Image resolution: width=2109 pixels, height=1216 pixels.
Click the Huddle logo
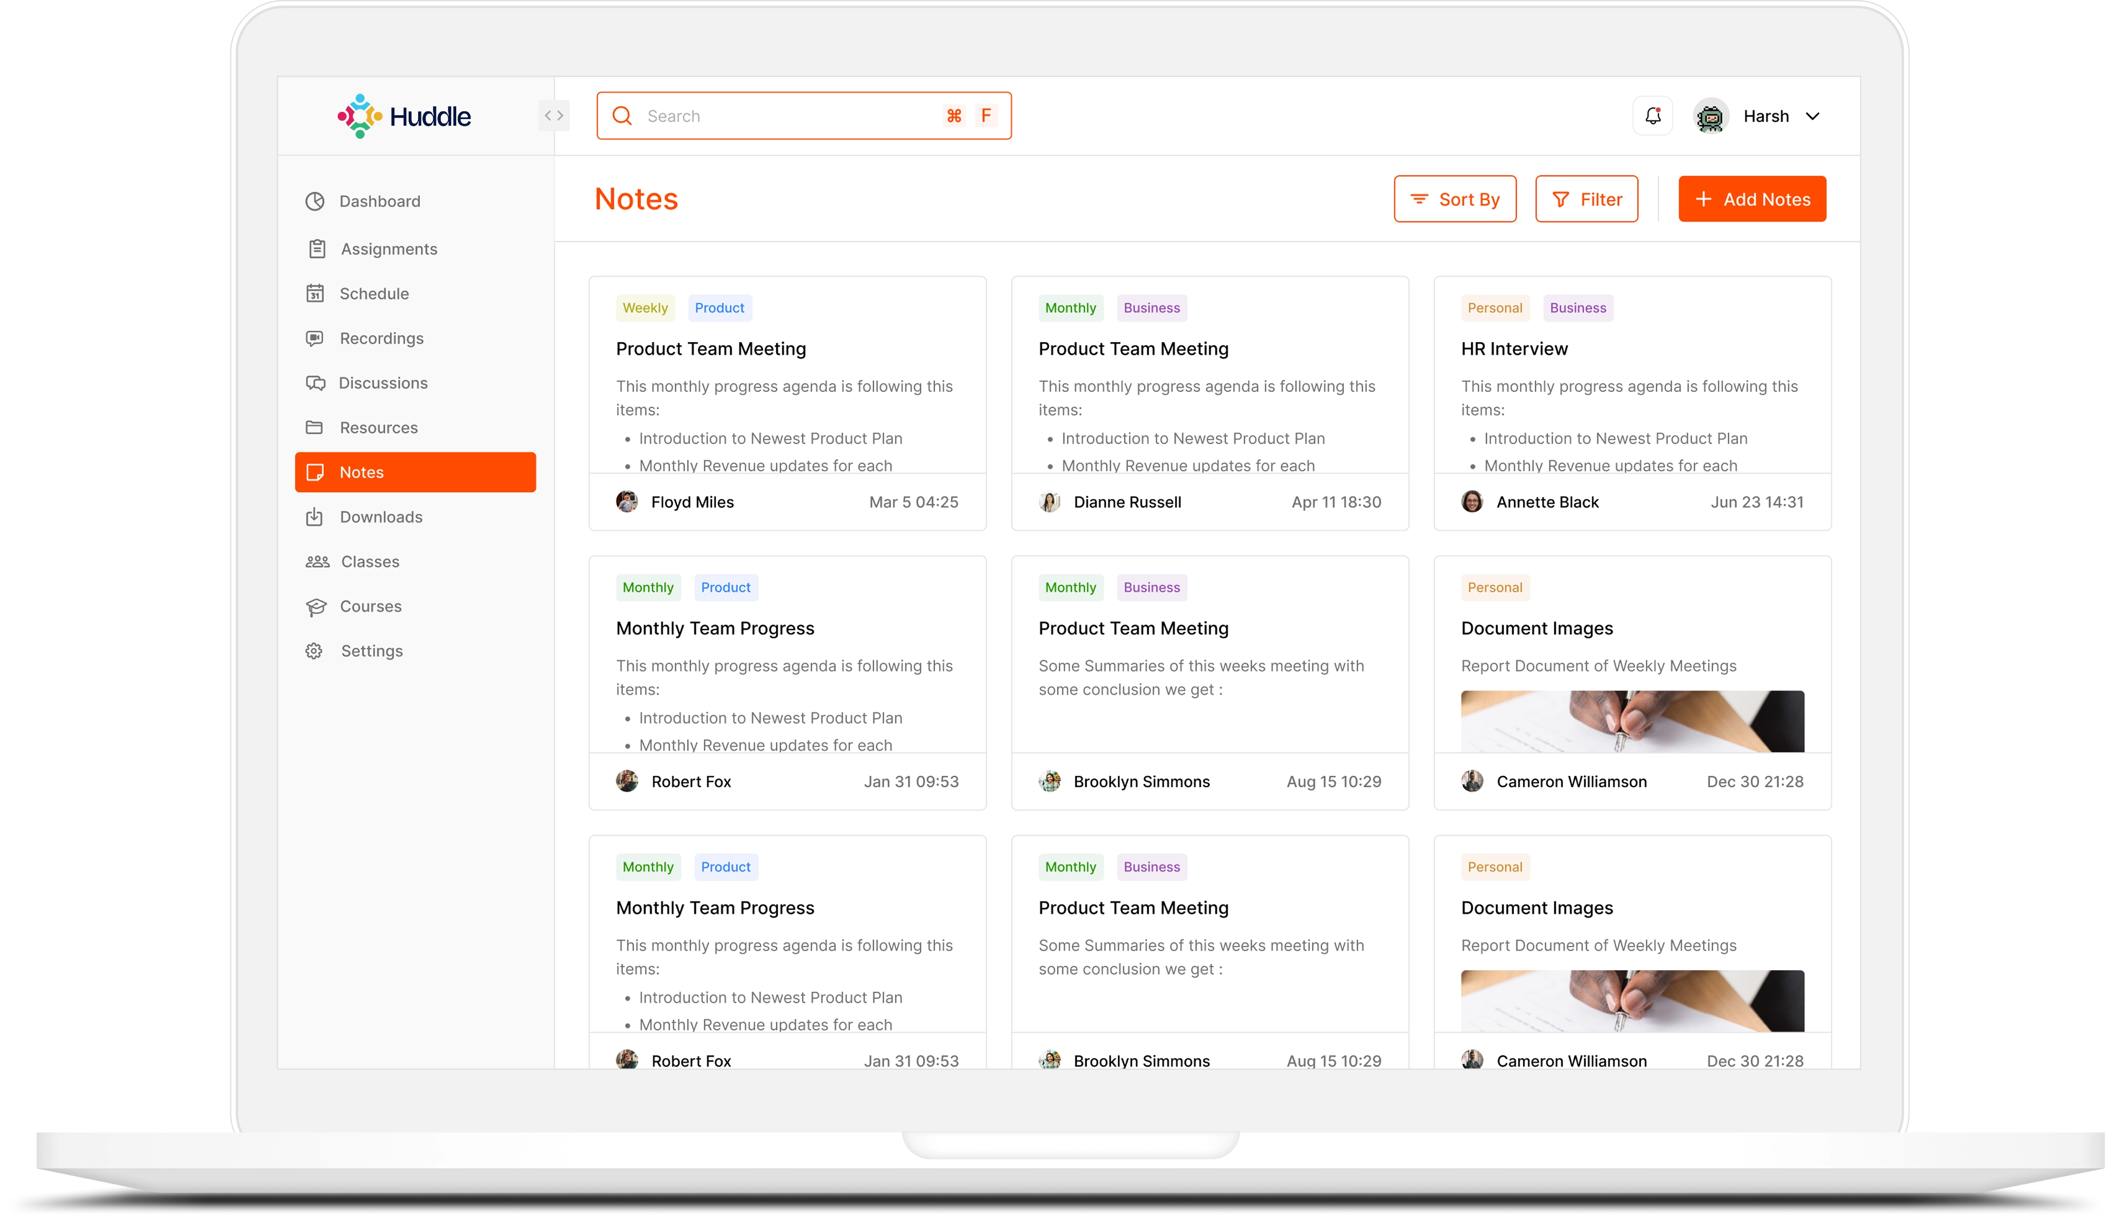[x=404, y=116]
